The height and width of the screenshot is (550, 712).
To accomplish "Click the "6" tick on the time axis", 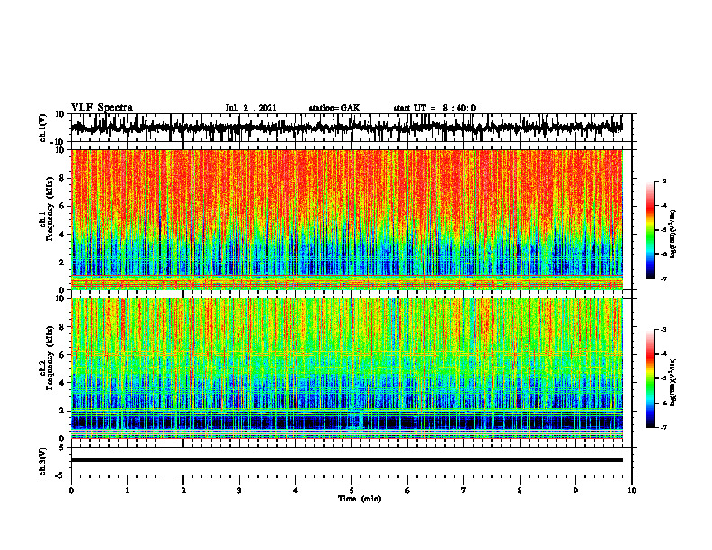I will pos(408,491).
